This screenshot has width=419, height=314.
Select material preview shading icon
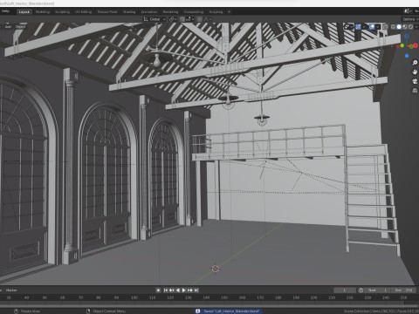coord(405,27)
